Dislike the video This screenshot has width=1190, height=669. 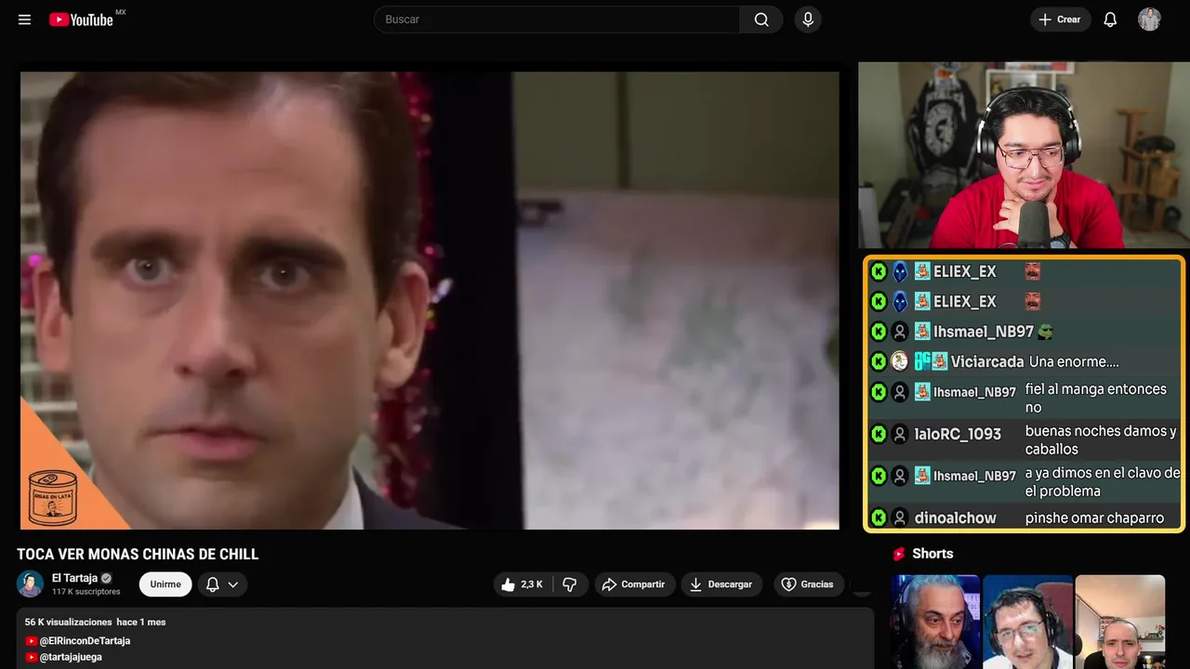click(x=570, y=584)
